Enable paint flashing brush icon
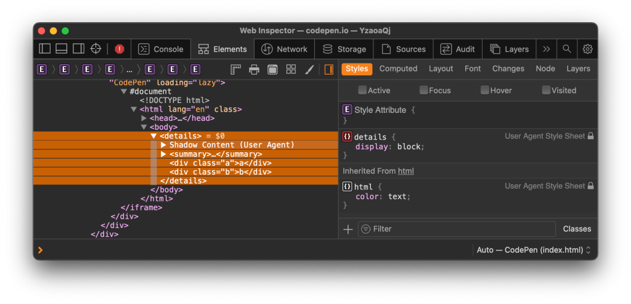Viewport: 631px width, 304px height. 309,69
